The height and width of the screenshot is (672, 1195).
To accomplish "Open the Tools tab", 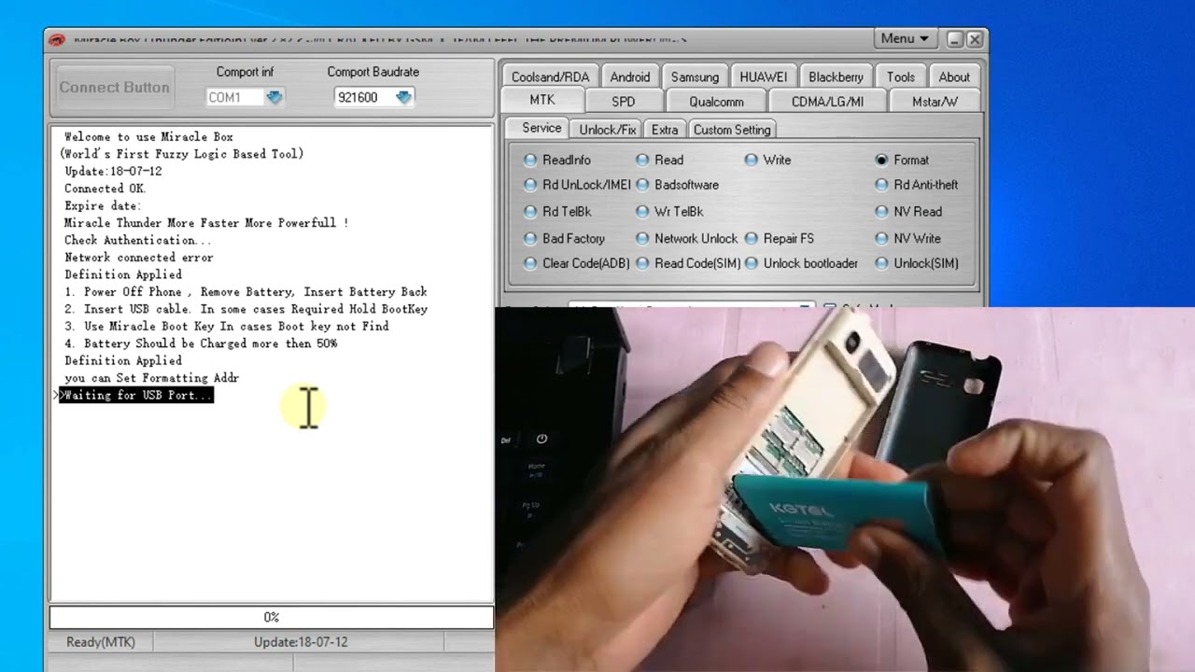I will tap(901, 77).
